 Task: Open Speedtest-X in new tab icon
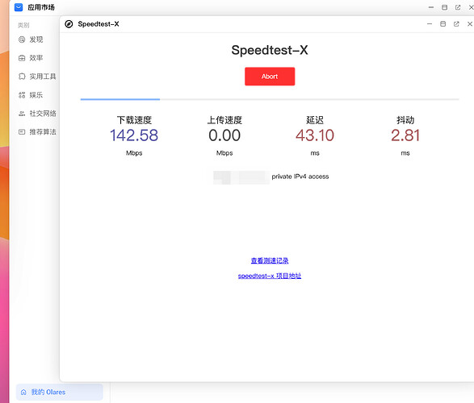point(456,24)
